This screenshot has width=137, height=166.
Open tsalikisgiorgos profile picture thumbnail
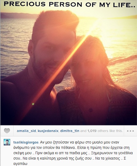[x=7, y=142]
